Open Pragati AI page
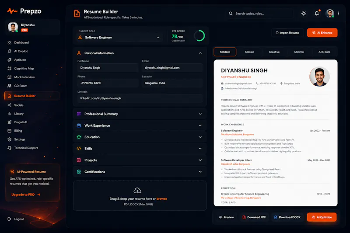The image size is (350, 233). coord(17,122)
